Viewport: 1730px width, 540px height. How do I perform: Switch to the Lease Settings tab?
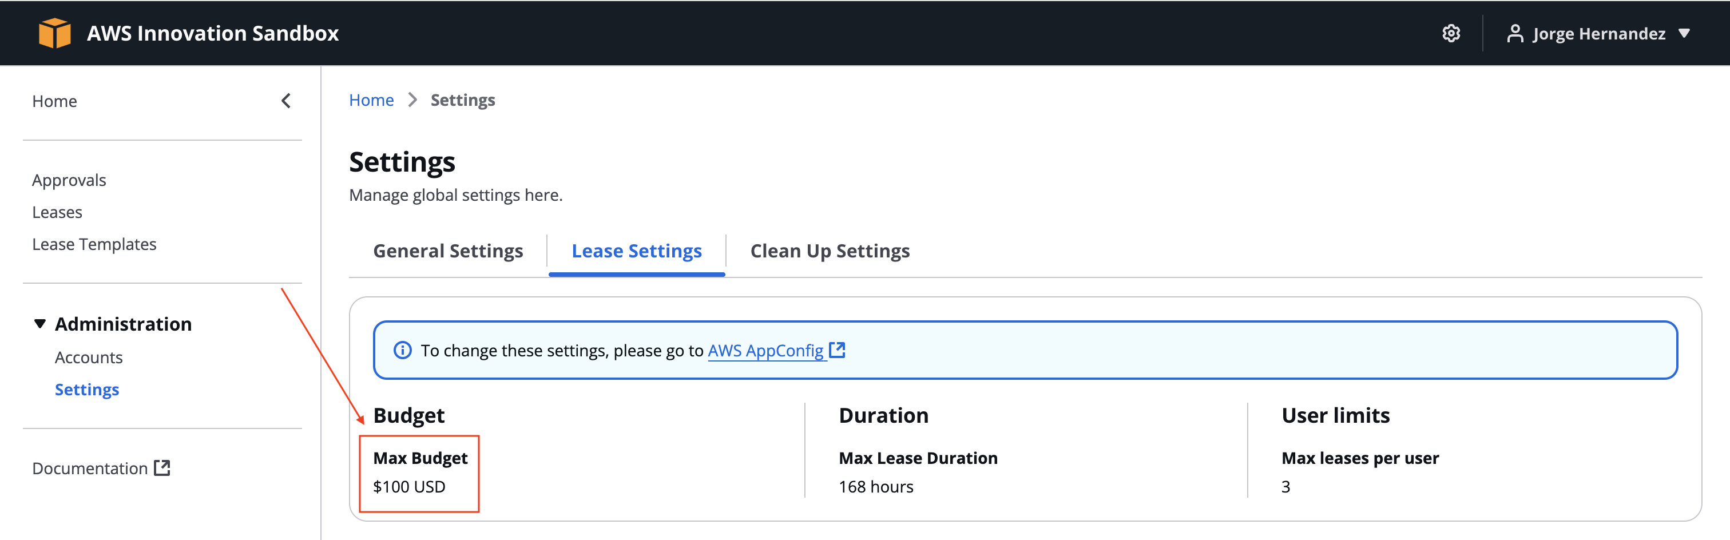click(x=637, y=251)
